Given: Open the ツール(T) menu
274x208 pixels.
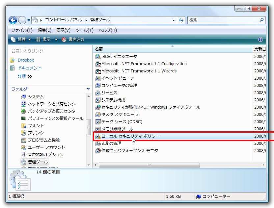Looking at the screenshot, I should 84,30.
